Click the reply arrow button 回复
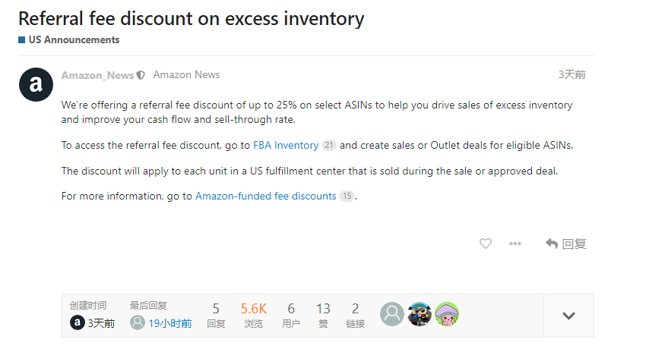646x349 pixels. point(566,244)
